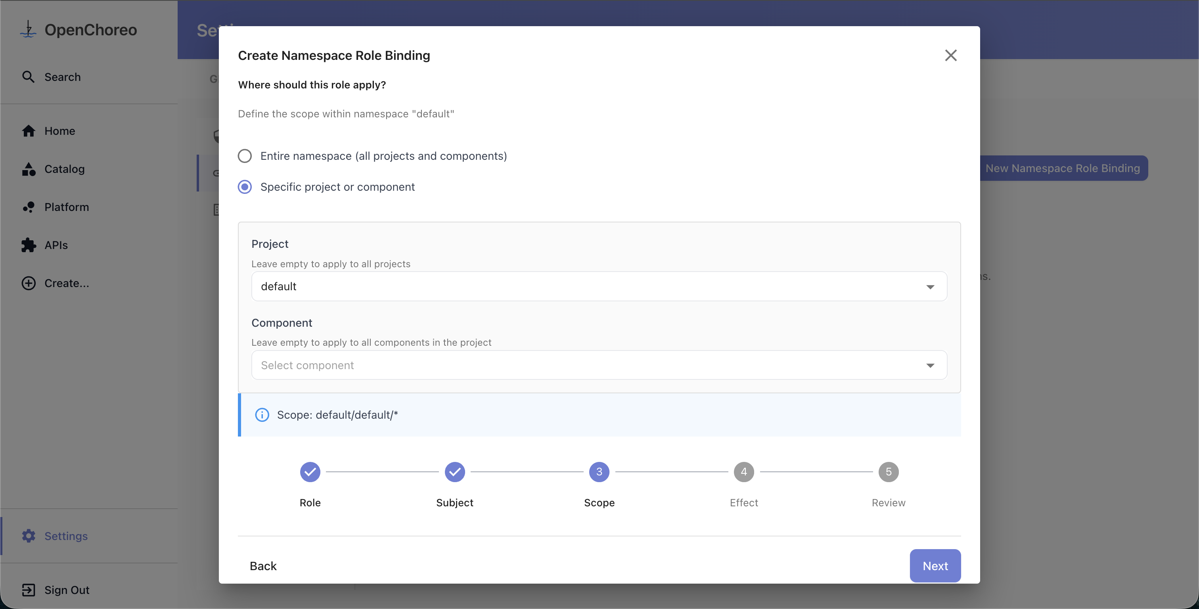Viewport: 1199px width, 609px height.
Task: Close the Create Namespace Role Binding dialog
Action: click(950, 56)
